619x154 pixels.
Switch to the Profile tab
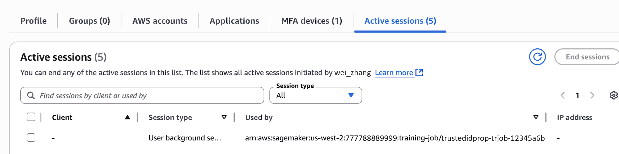click(33, 21)
